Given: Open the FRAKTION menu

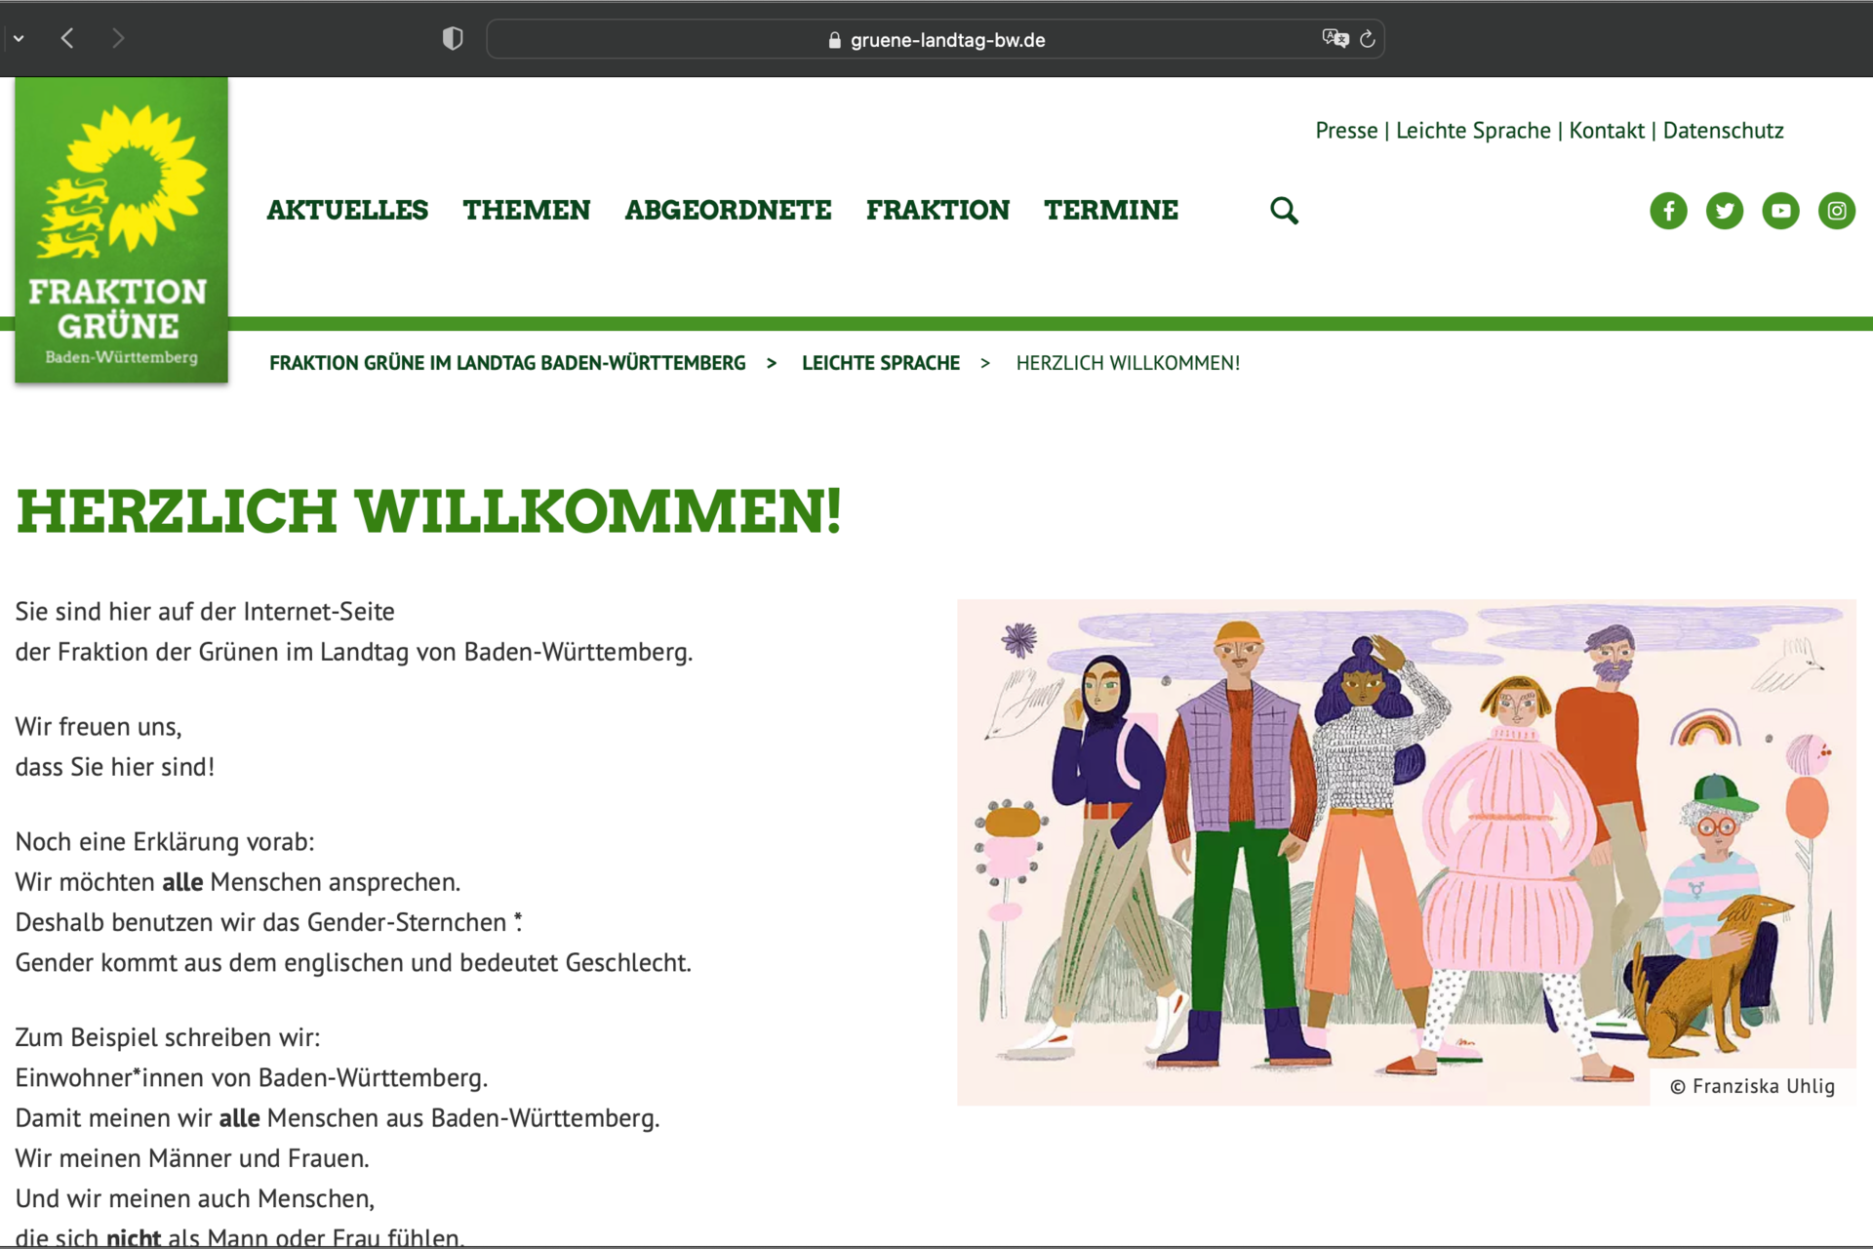Looking at the screenshot, I should tap(937, 210).
